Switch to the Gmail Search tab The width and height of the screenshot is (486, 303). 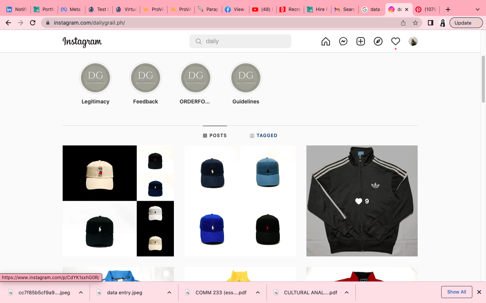[x=344, y=9]
